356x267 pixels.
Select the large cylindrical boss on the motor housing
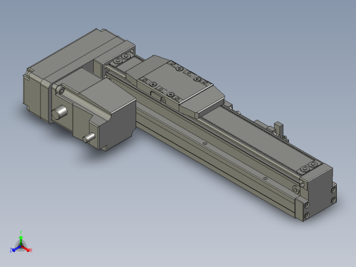60,112
